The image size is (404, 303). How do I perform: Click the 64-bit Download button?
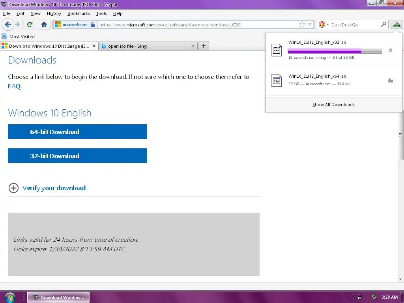pos(77,132)
